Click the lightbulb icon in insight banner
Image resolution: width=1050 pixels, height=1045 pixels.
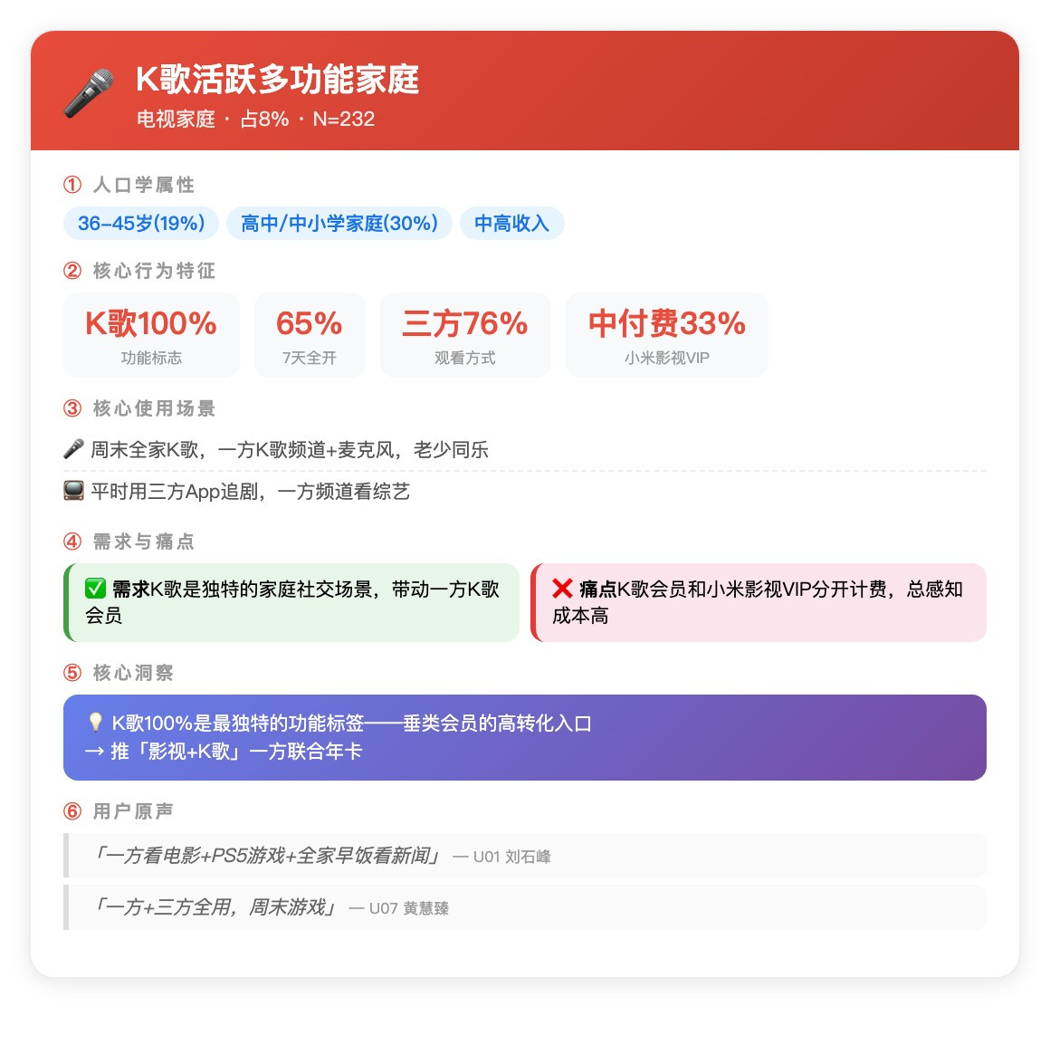95,722
